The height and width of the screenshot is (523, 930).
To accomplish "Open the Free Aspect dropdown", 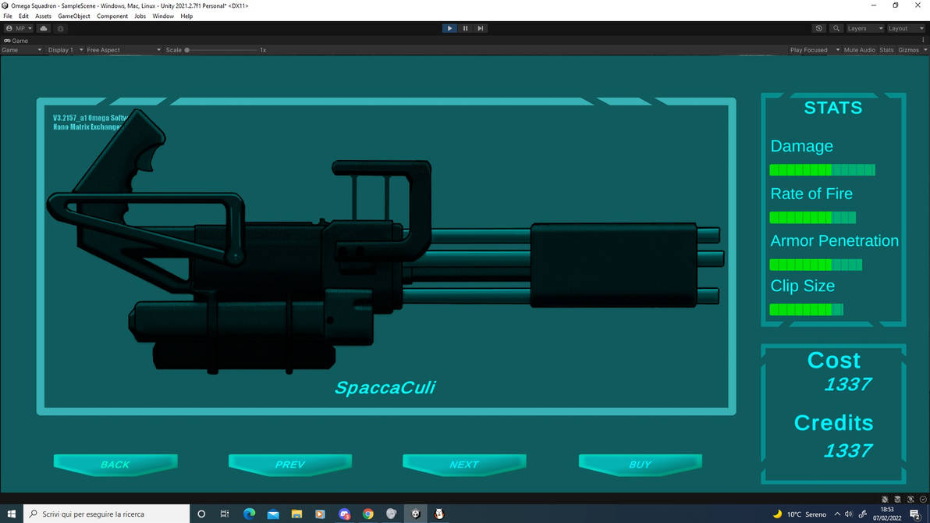I will 123,50.
